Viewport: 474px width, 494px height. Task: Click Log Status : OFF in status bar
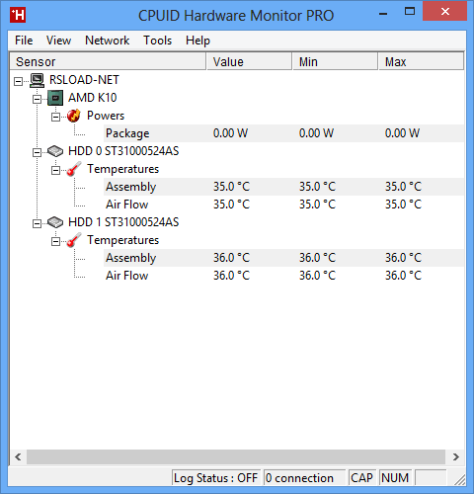(216, 478)
